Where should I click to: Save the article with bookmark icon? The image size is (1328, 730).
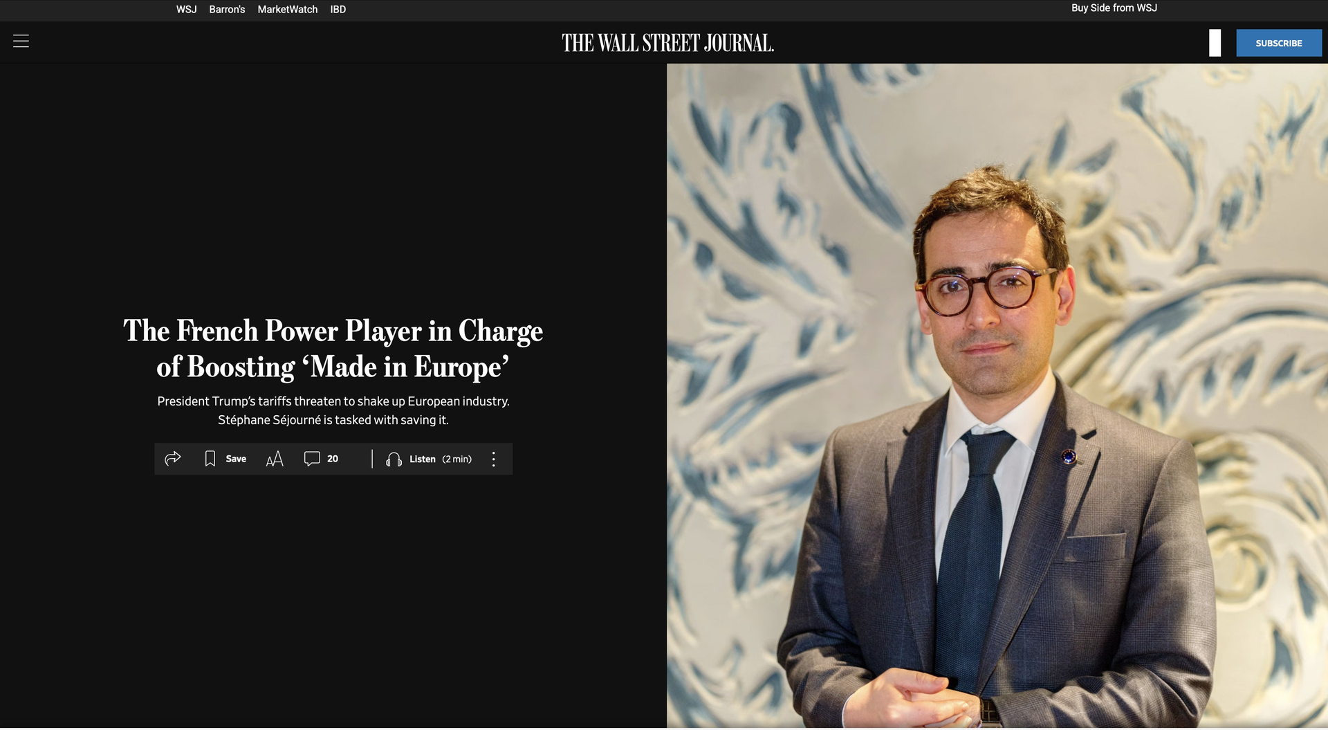[x=210, y=459]
